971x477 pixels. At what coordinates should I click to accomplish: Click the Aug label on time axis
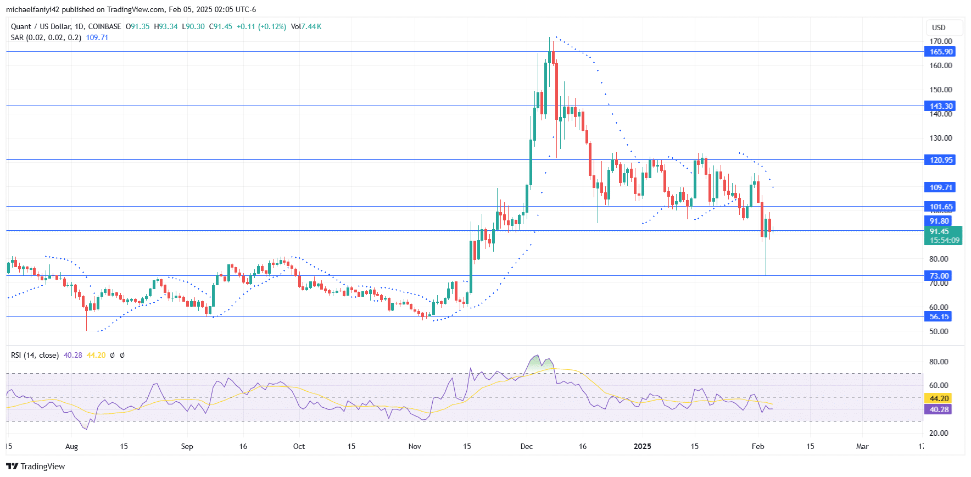(x=71, y=446)
